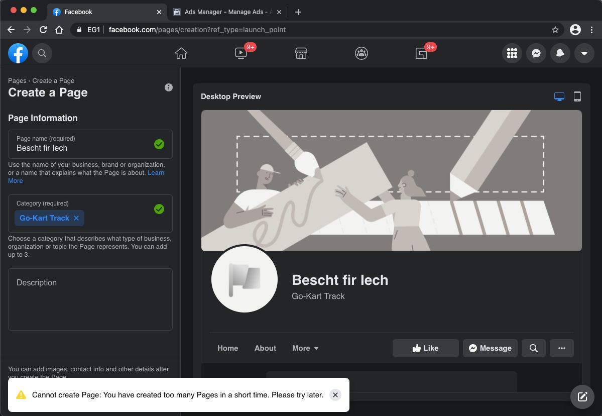Click the green check beside Page name
This screenshot has height=416, width=602.
[x=159, y=144]
